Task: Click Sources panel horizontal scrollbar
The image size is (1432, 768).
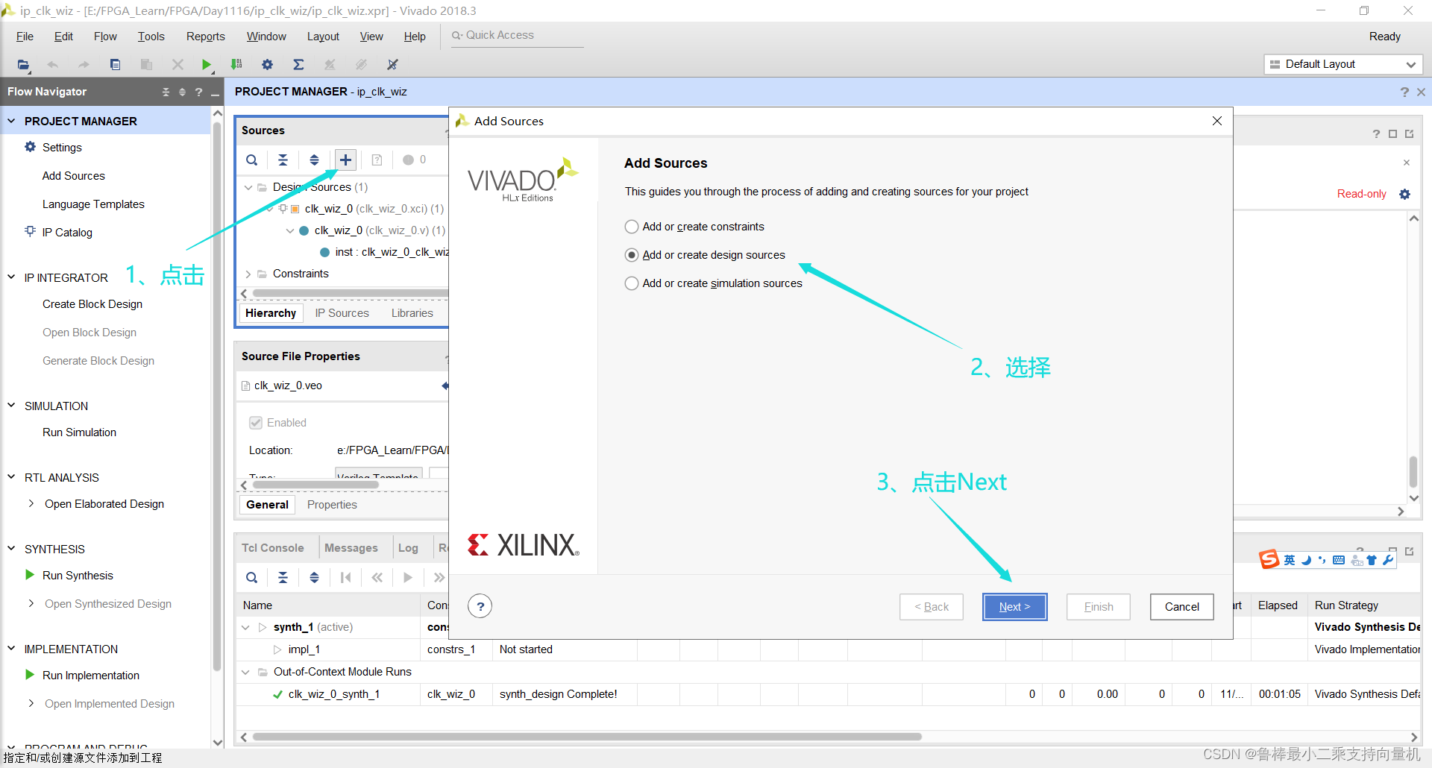Action: (351, 294)
